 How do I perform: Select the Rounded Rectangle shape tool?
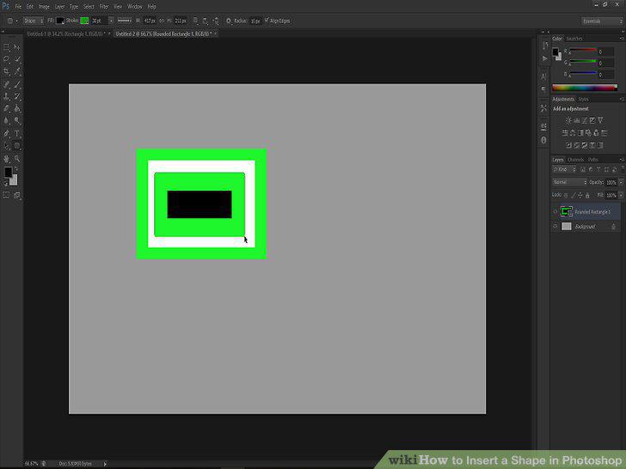17,146
